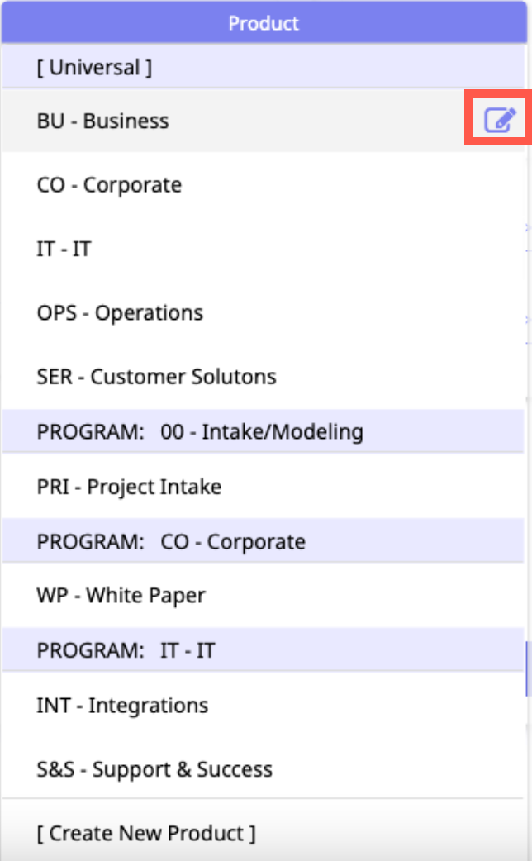Click the PROGRAM: CO - Corporate group header
This screenshot has height=861, width=532.
click(x=171, y=542)
